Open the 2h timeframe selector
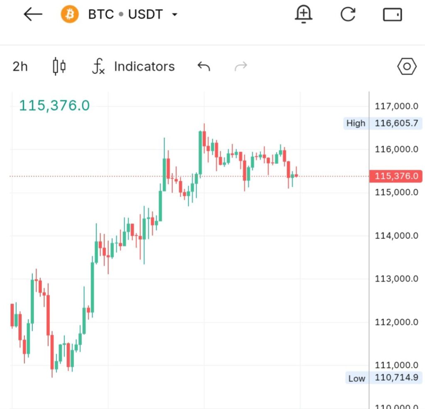 click(x=20, y=66)
